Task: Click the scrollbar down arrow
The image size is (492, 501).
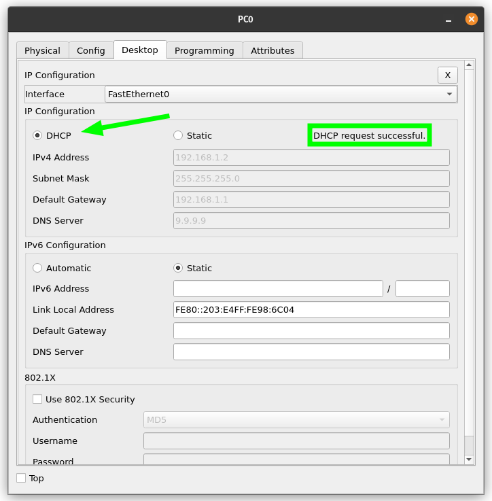Action: (469, 460)
